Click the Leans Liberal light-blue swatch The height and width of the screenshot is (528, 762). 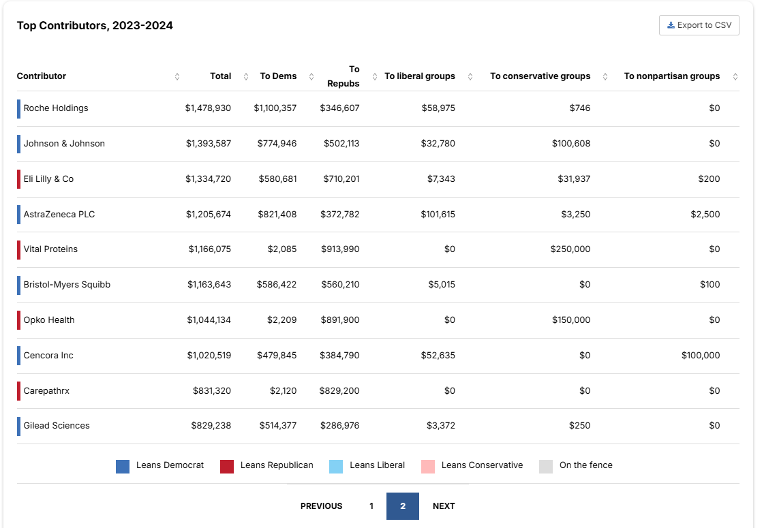[336, 466]
